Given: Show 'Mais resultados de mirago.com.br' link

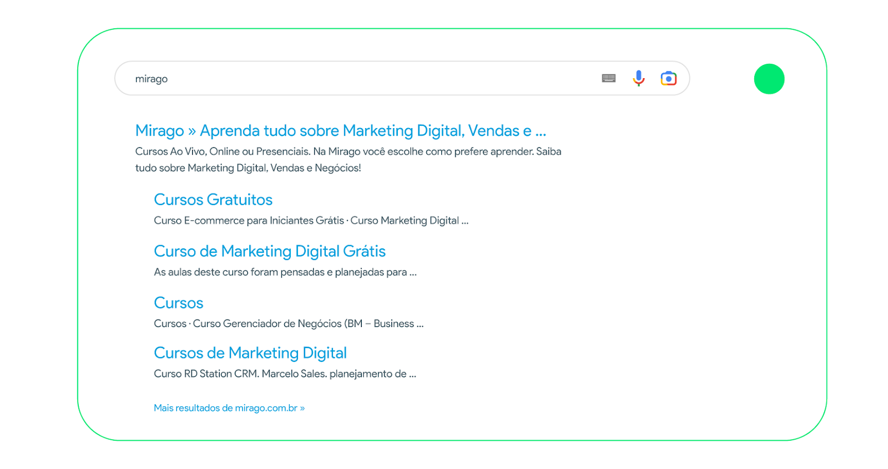Looking at the screenshot, I should (229, 408).
